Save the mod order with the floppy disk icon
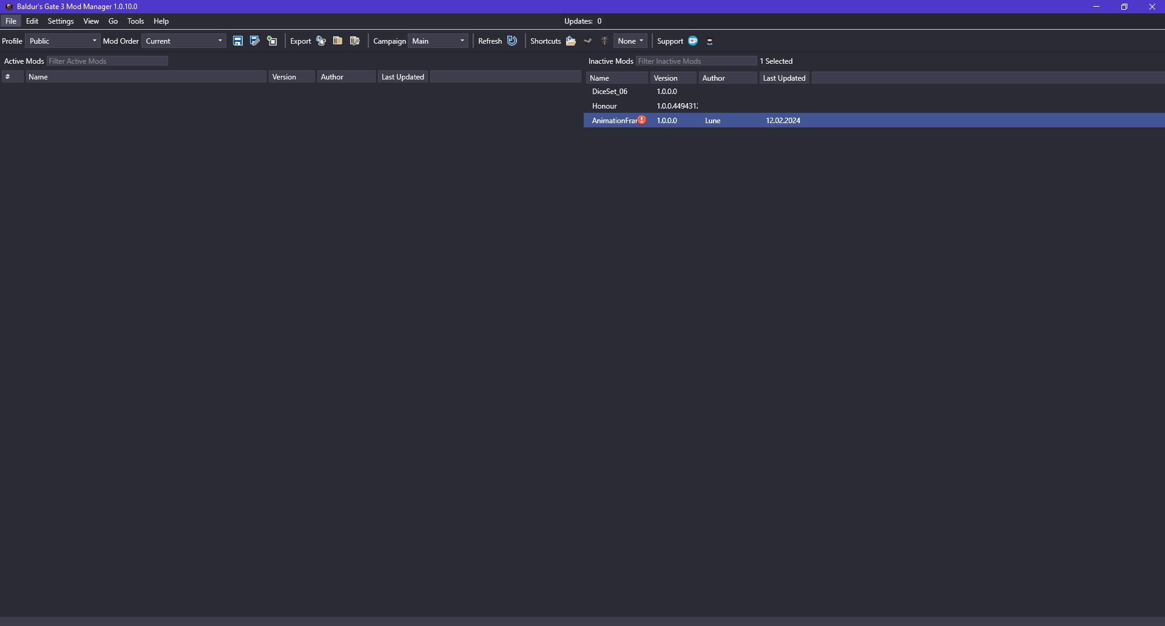The width and height of the screenshot is (1165, 626). pyautogui.click(x=238, y=41)
